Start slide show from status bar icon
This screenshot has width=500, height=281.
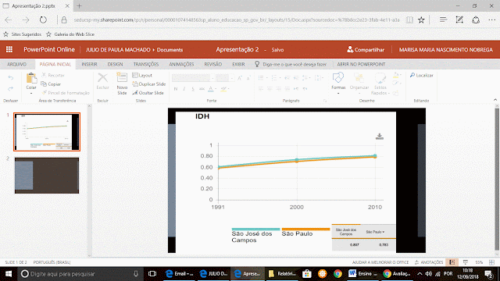point(466,262)
